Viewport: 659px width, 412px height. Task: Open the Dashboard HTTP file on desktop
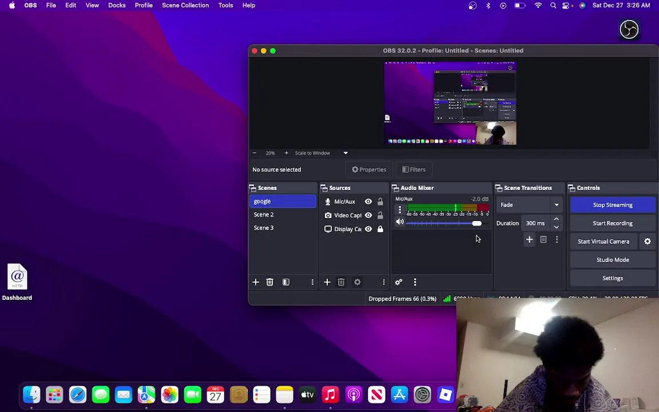pos(17,282)
